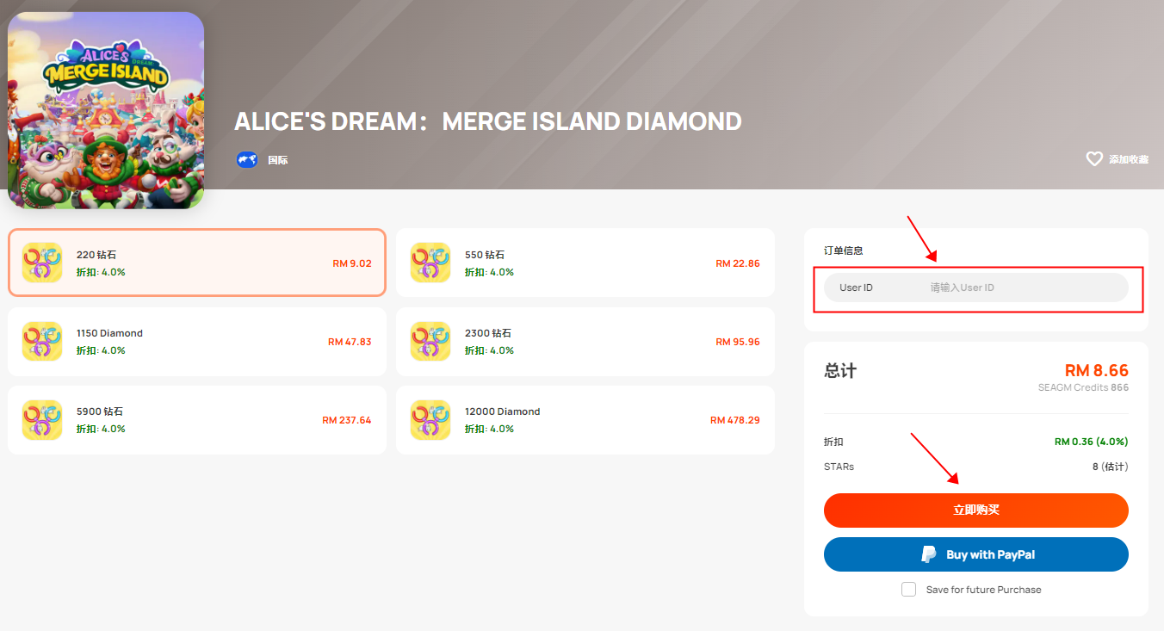The width and height of the screenshot is (1164, 631).
Task: Click the 5900 diamonds package icon
Action: coord(42,419)
